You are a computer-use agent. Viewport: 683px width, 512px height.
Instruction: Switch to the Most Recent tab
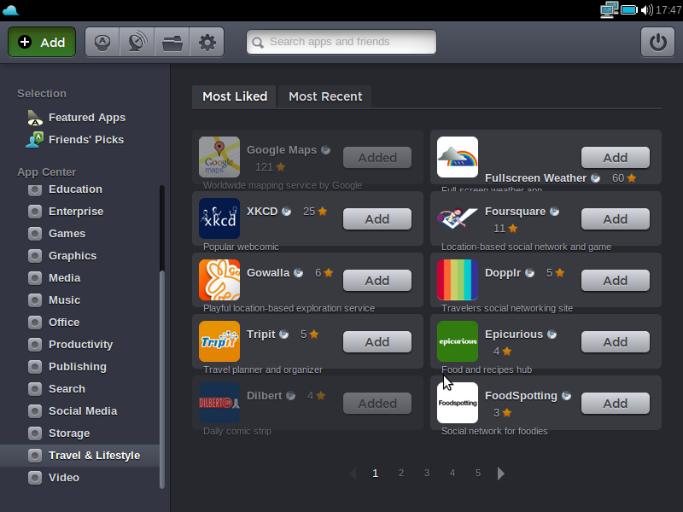click(325, 96)
